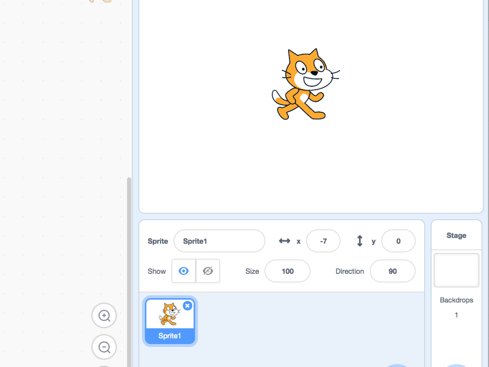The image size is (489, 367).
Task: Select the Sprite1 thumbnail in sprite list
Action: [x=170, y=321]
